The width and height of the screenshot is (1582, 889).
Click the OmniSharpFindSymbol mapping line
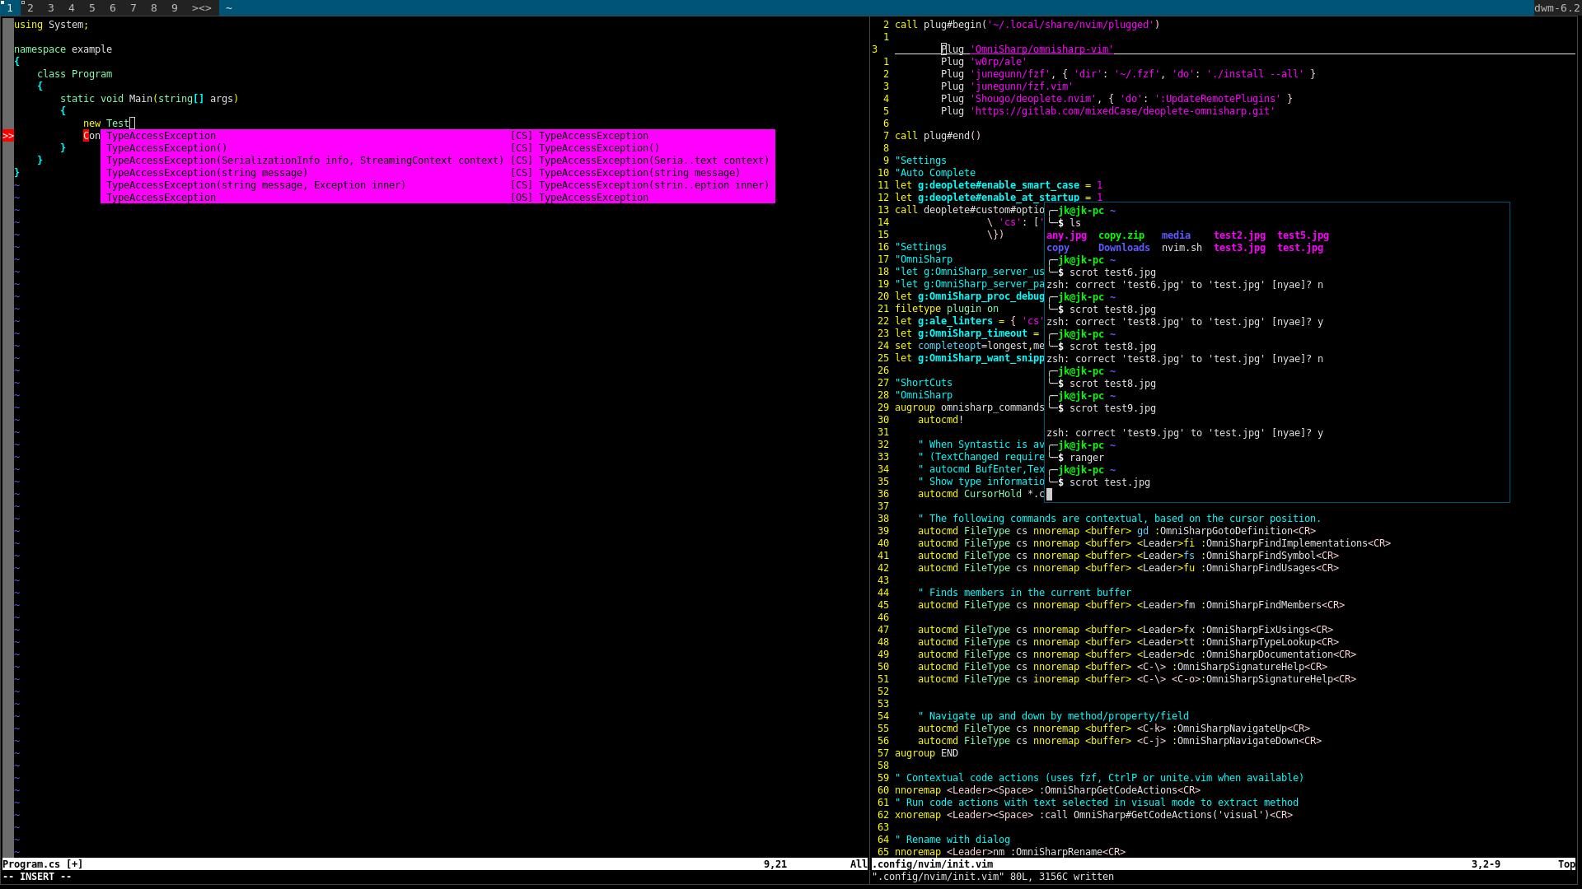1128,556
